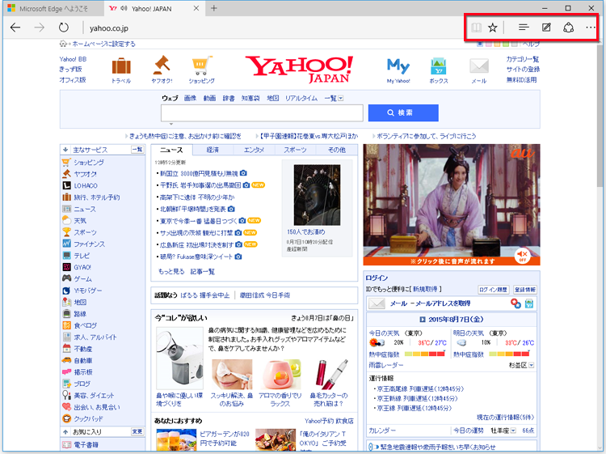This screenshot has height=454, width=606.
Task: Open Edge's More actions ellipsis menu
Action: point(591,28)
